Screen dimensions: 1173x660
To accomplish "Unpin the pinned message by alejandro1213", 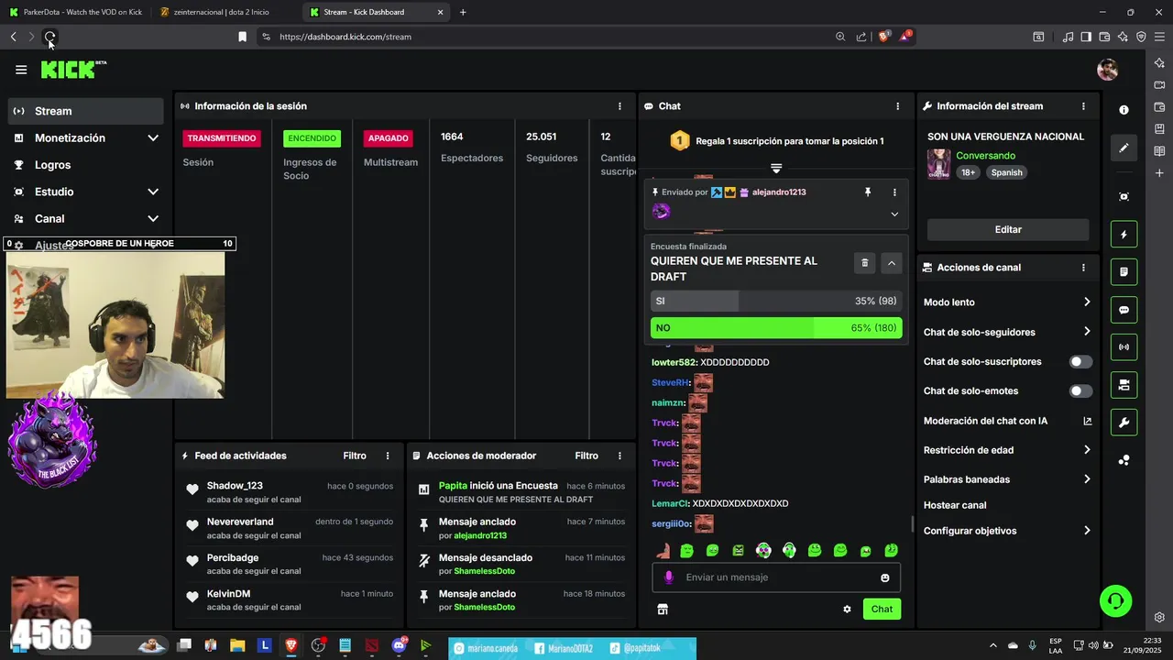I will [867, 192].
